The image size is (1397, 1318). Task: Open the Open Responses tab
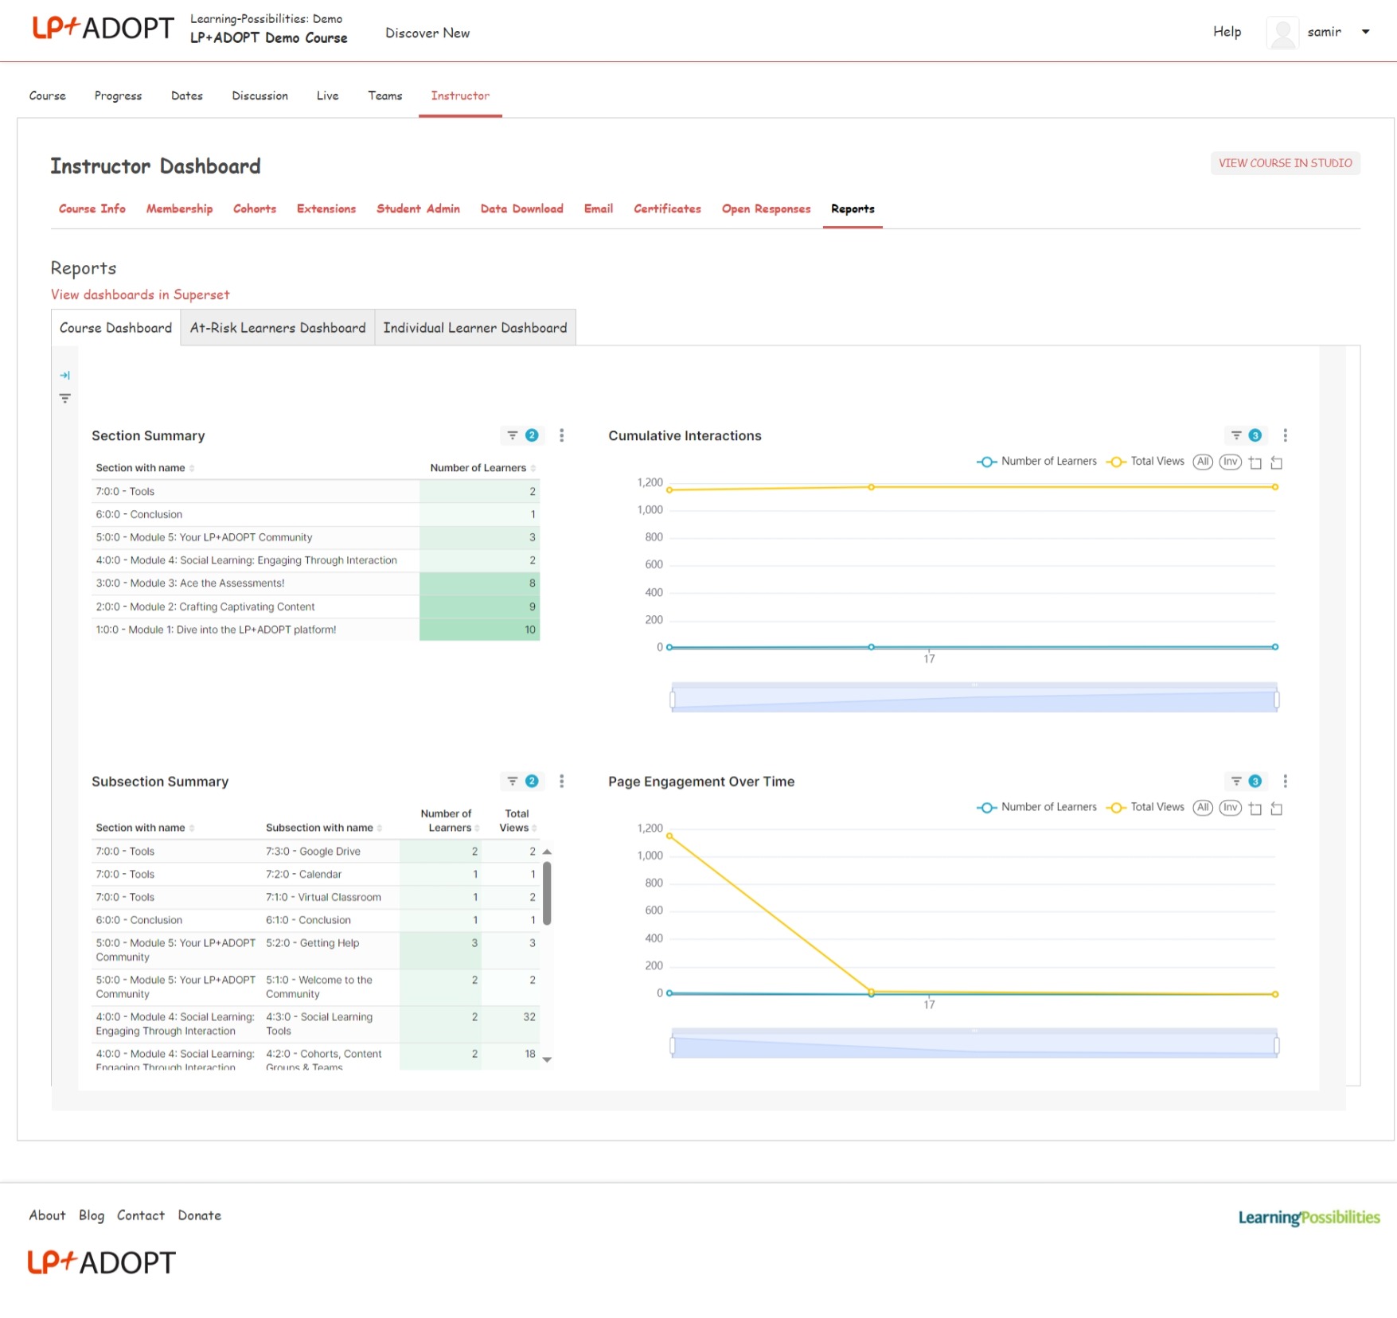(x=766, y=209)
